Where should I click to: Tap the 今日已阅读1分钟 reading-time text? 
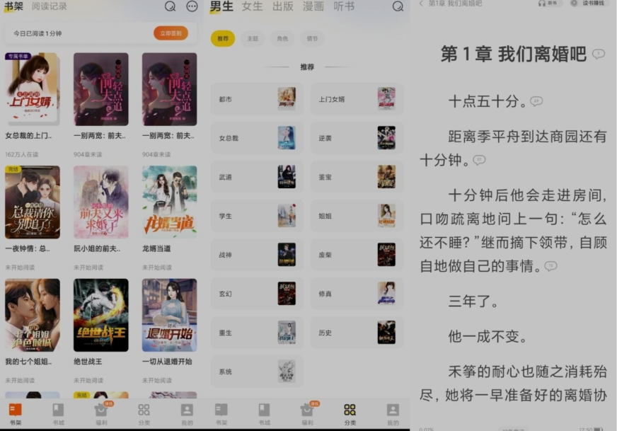pos(38,33)
